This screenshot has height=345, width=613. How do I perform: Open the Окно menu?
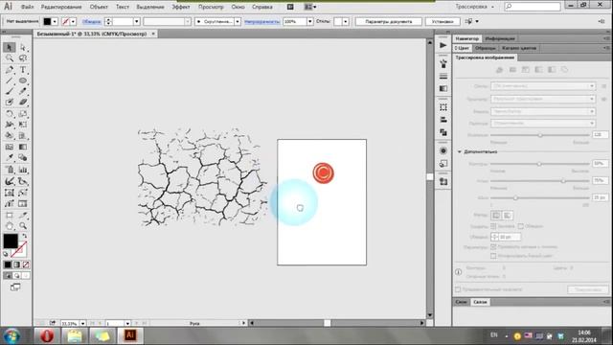[x=238, y=7]
